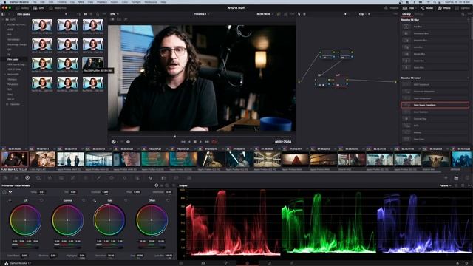Click play in the viewer transport

point(200,141)
